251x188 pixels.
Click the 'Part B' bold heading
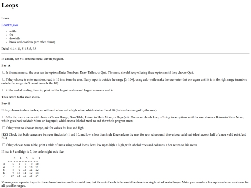click(6, 104)
